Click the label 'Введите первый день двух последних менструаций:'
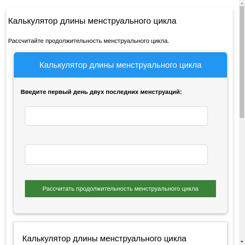The image size is (245, 245). point(101,92)
